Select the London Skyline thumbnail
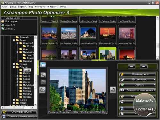This screenshot has height=120, width=160. tap(49, 35)
